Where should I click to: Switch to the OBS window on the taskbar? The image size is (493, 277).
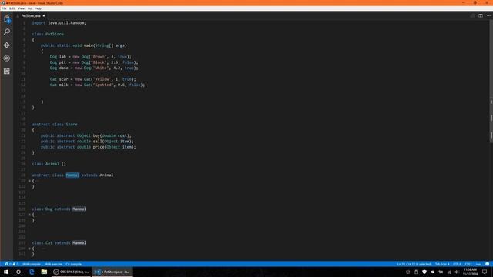72,272
